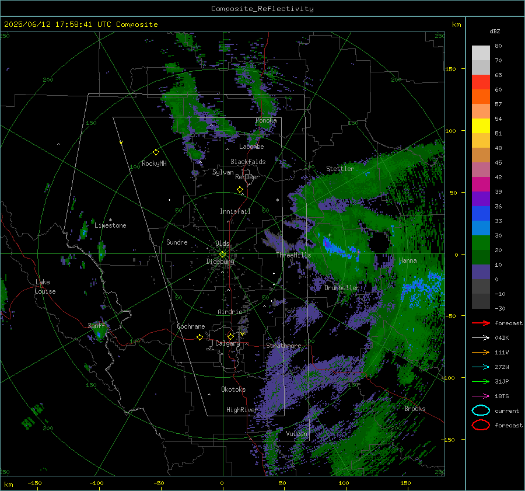The width and height of the screenshot is (525, 491).
Task: Click the Sylvan label on the map
Action: tap(223, 172)
